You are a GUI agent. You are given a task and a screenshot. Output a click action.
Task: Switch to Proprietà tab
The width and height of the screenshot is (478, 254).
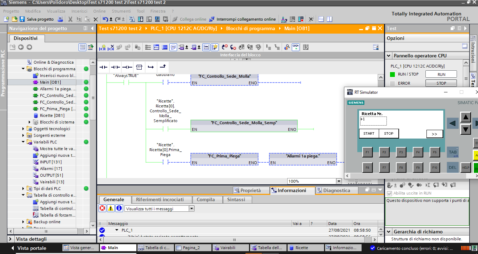250,190
